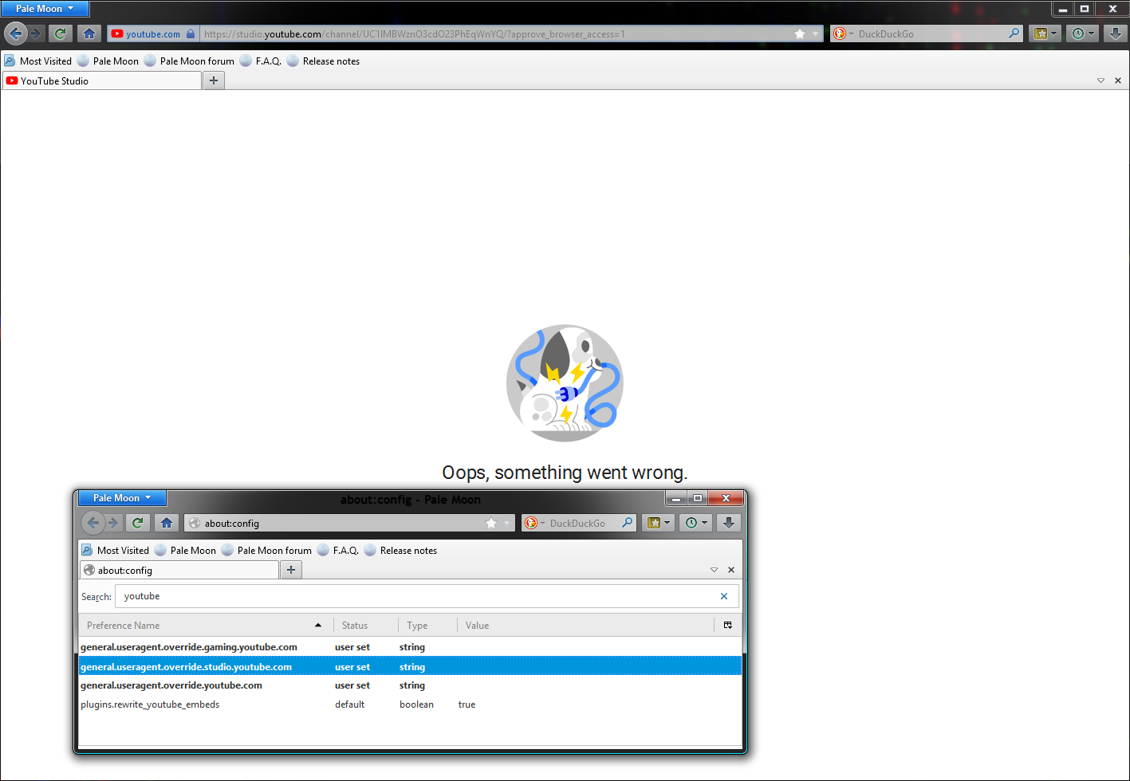The width and height of the screenshot is (1130, 781).
Task: Open Most Visited in the about:config window
Action: 115,550
